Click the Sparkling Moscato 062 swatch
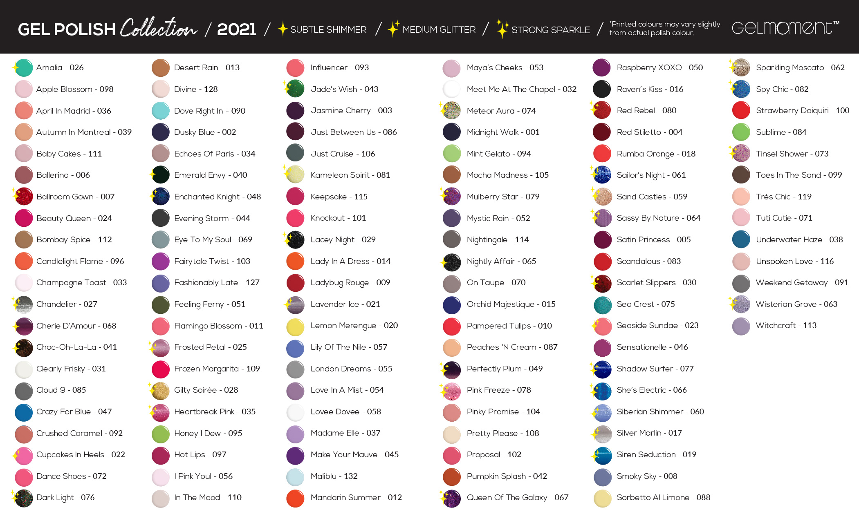859x521 pixels. tap(741, 68)
